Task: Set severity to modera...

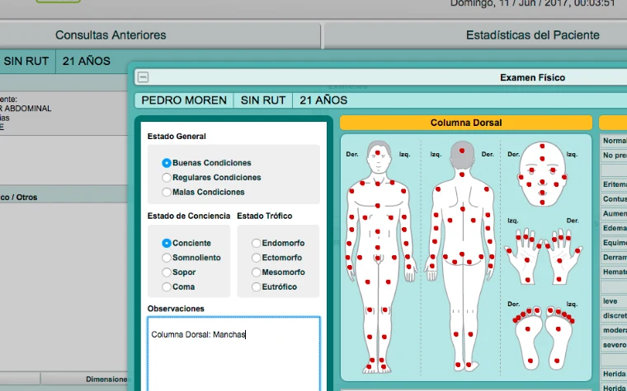Action: pos(614,330)
